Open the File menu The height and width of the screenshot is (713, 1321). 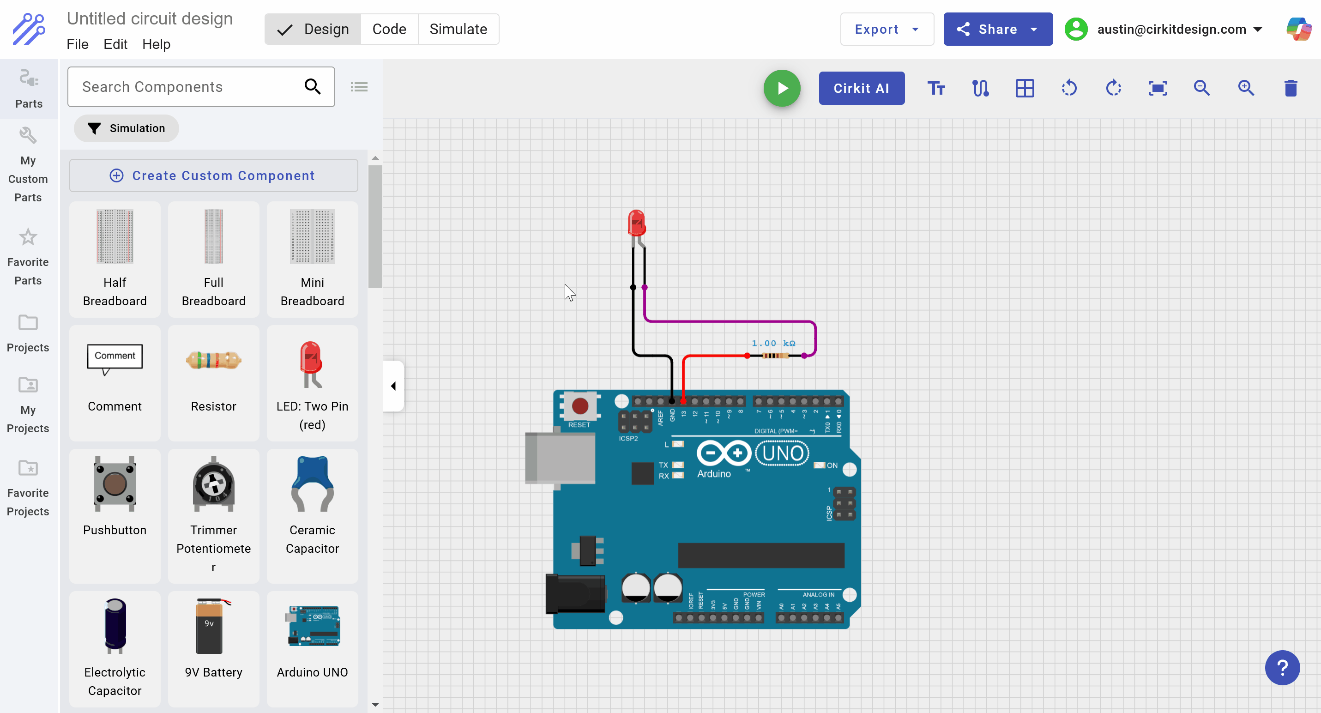(78, 44)
